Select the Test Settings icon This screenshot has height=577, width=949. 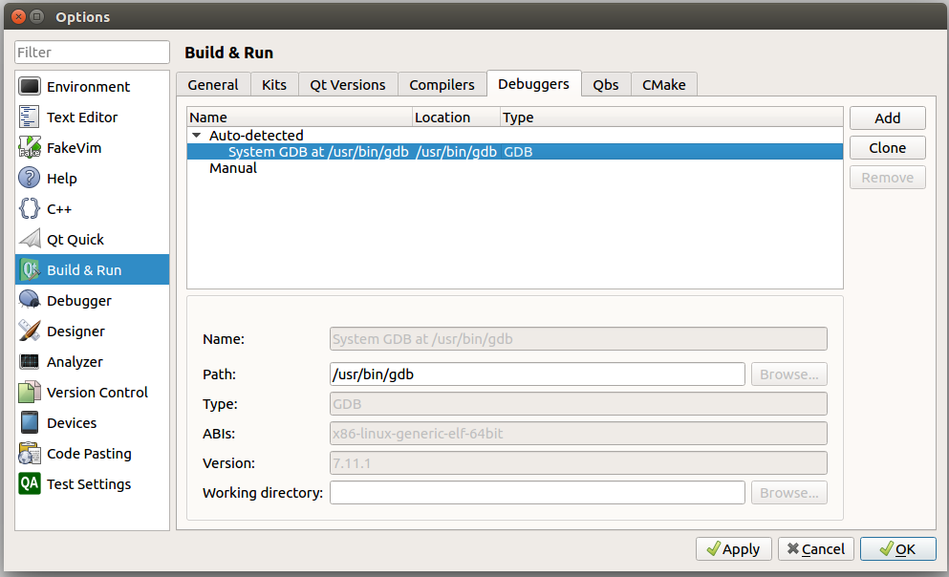[26, 484]
